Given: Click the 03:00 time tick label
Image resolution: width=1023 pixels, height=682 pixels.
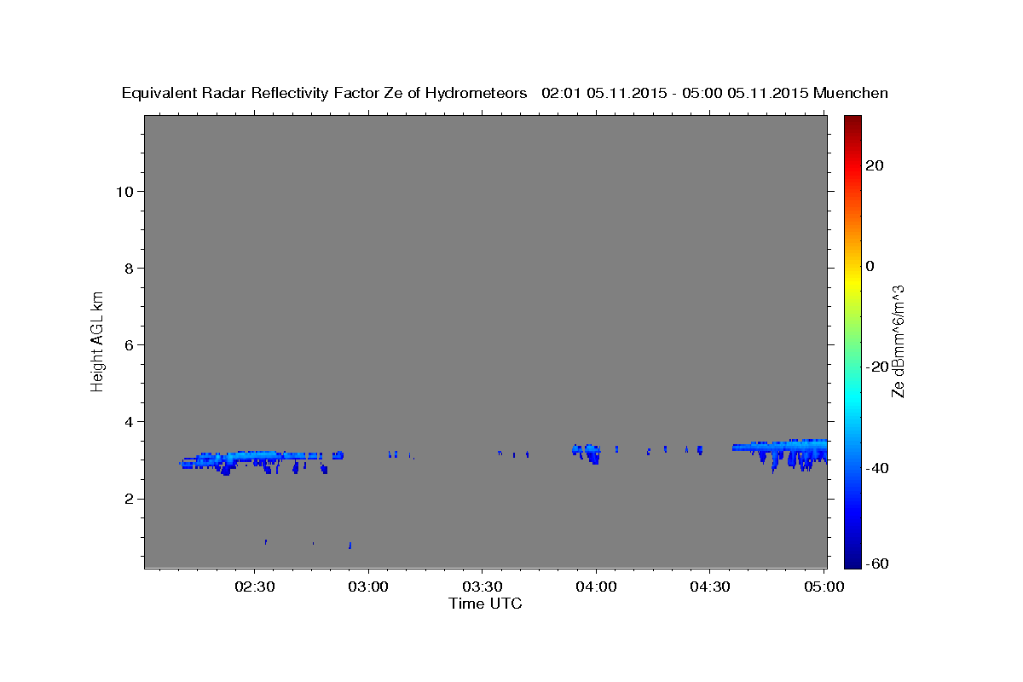Looking at the screenshot, I should click(x=368, y=587).
